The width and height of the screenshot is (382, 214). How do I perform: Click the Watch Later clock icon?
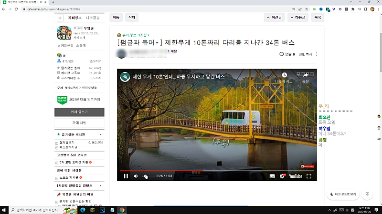(x=285, y=75)
